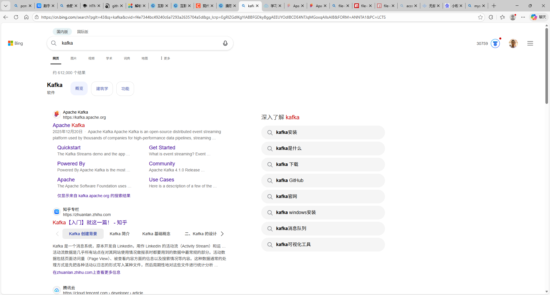Switch to 图片 results tab
This screenshot has width=550, height=295.
[x=74, y=58]
